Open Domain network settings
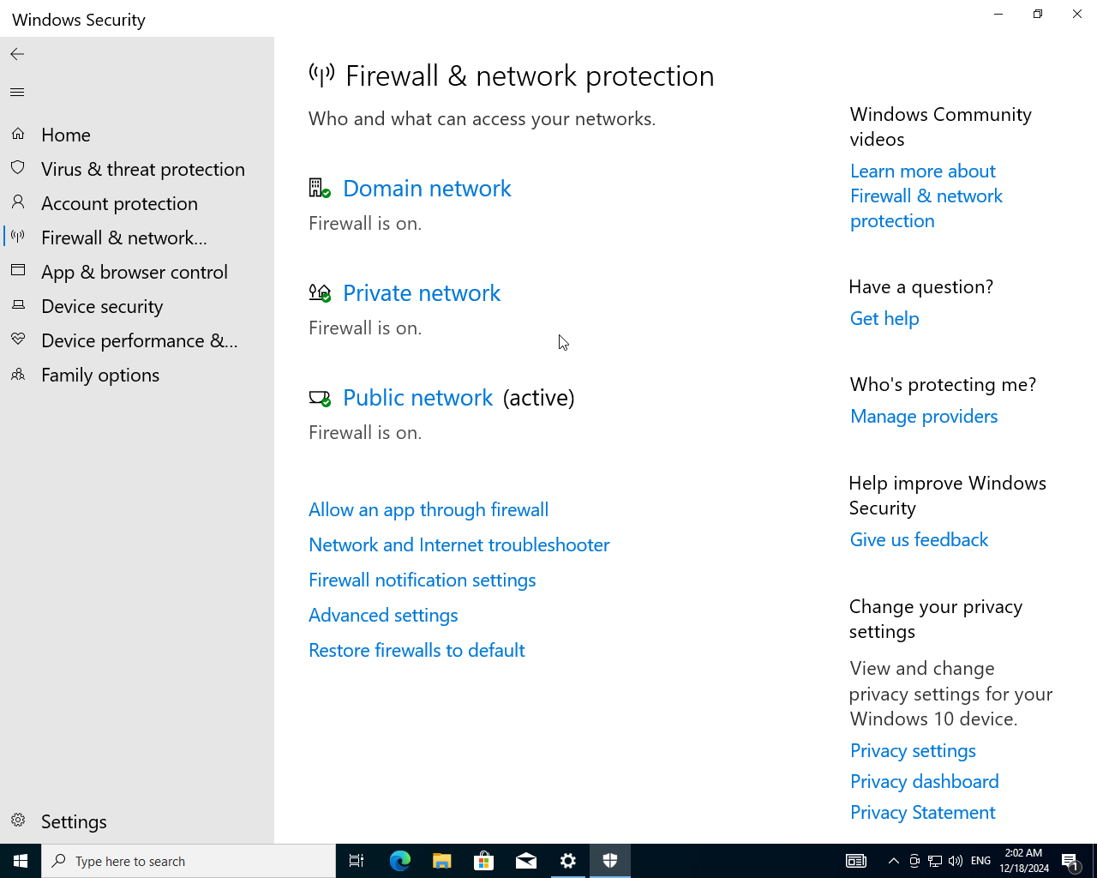Image resolution: width=1097 pixels, height=878 pixels. (x=427, y=189)
